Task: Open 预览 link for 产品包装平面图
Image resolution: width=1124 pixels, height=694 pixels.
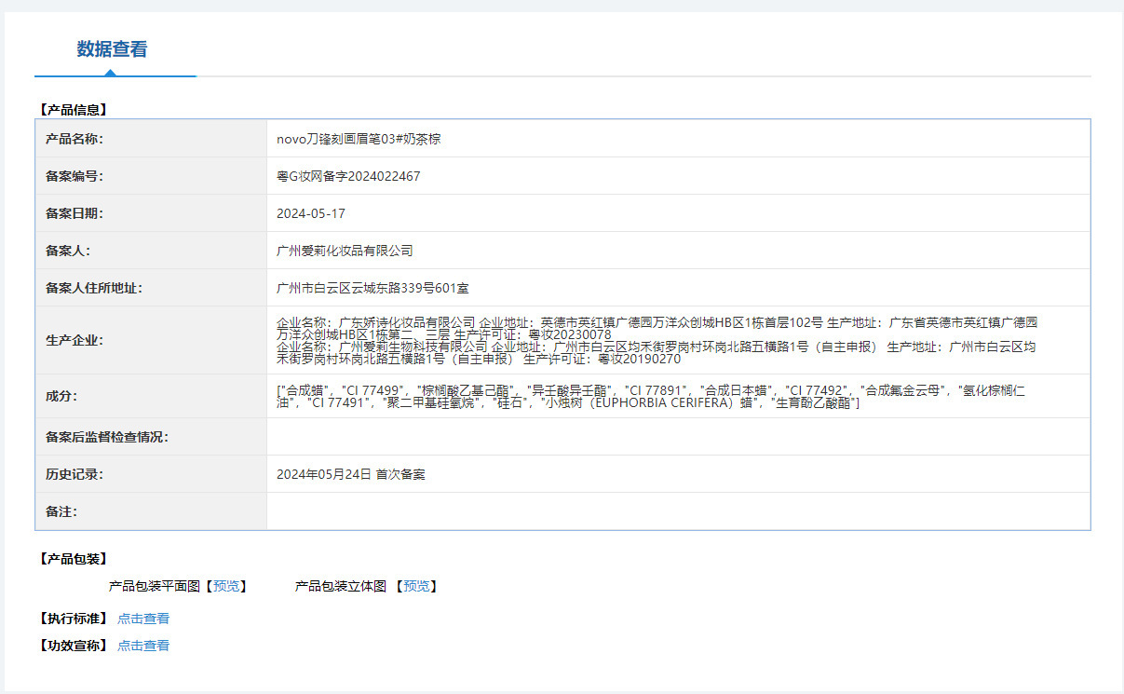Action: point(225,586)
